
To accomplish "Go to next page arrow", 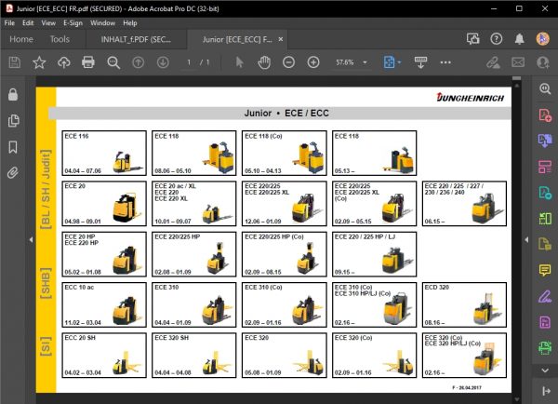I will click(x=163, y=62).
